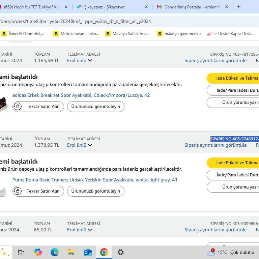Viewport: 259px width, 259px height.
Task: Close the Nedir bu TET Türkiye tab
Action: pyautogui.click(x=66, y=7)
